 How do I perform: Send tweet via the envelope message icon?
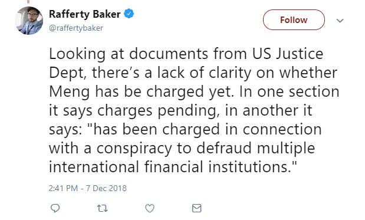197,208
